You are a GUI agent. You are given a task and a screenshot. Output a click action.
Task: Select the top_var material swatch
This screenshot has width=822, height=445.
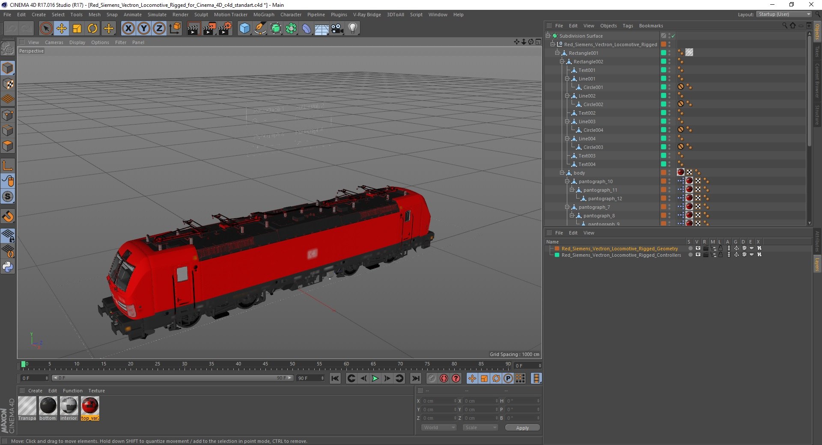pyautogui.click(x=90, y=409)
